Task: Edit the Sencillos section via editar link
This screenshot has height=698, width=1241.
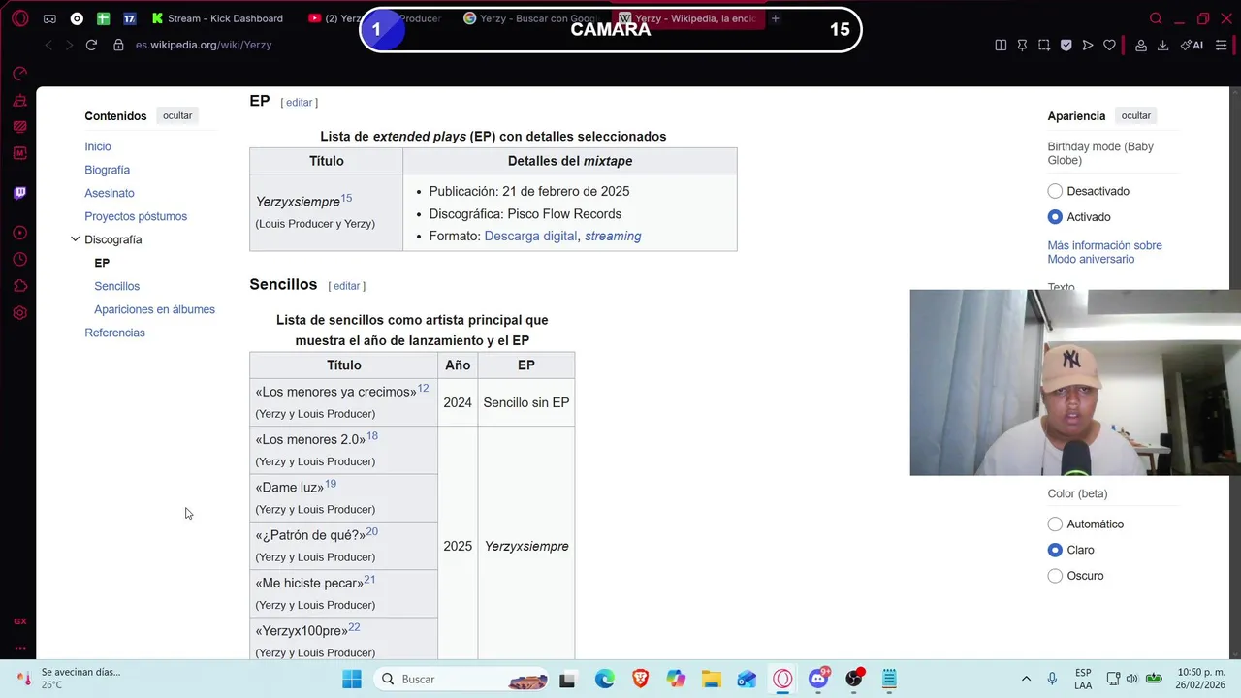Action: [x=347, y=286]
